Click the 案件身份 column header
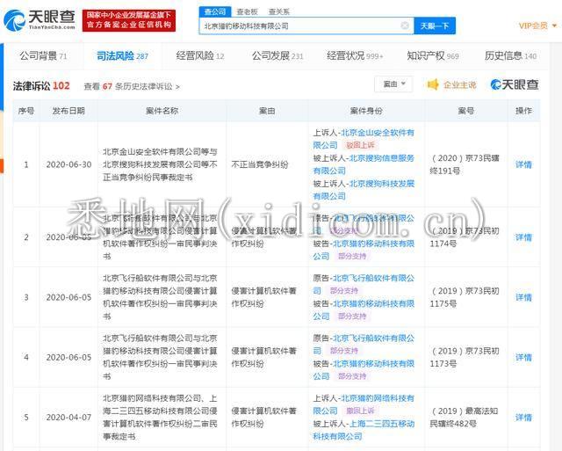 click(366, 111)
